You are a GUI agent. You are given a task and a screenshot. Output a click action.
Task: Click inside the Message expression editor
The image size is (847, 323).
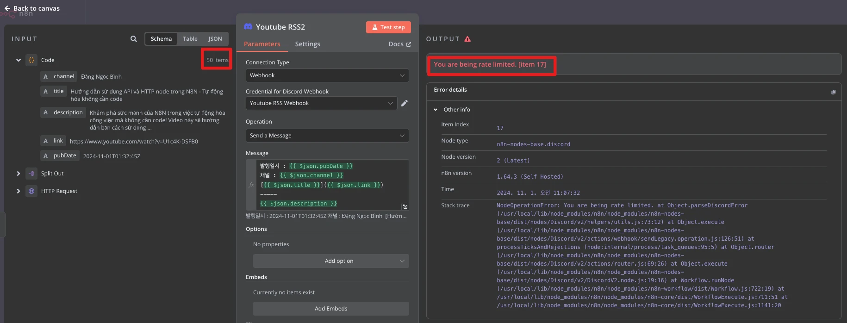332,185
